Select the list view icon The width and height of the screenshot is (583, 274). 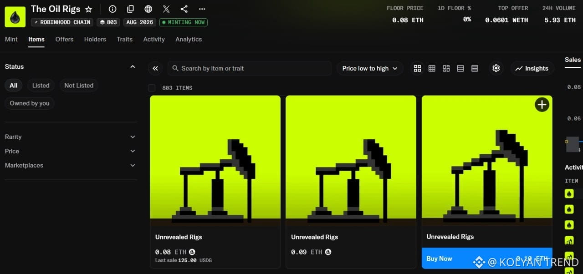click(460, 68)
